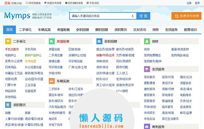
Task: Click the microphone icon in search box
Action: point(133,16)
